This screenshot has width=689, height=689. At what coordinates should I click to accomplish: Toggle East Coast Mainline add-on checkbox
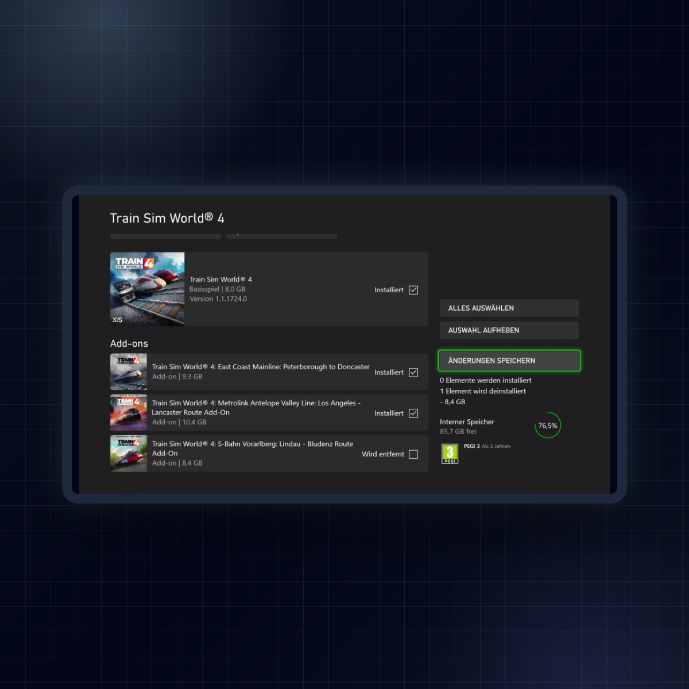413,372
